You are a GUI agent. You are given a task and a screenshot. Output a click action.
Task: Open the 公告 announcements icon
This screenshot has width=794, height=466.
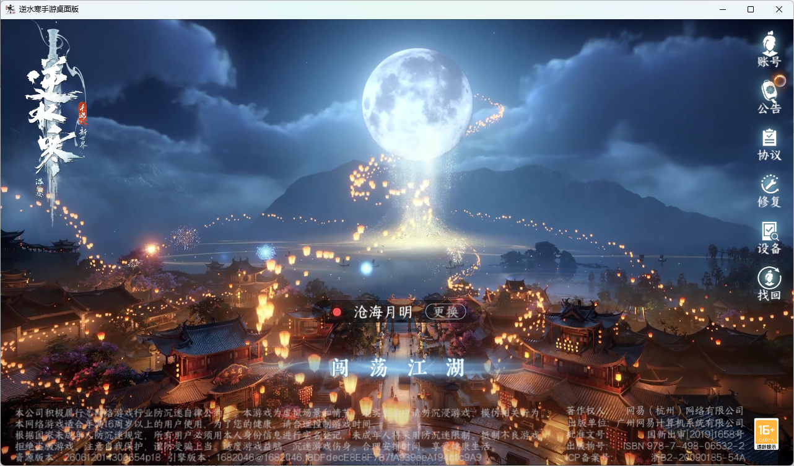pos(769,96)
